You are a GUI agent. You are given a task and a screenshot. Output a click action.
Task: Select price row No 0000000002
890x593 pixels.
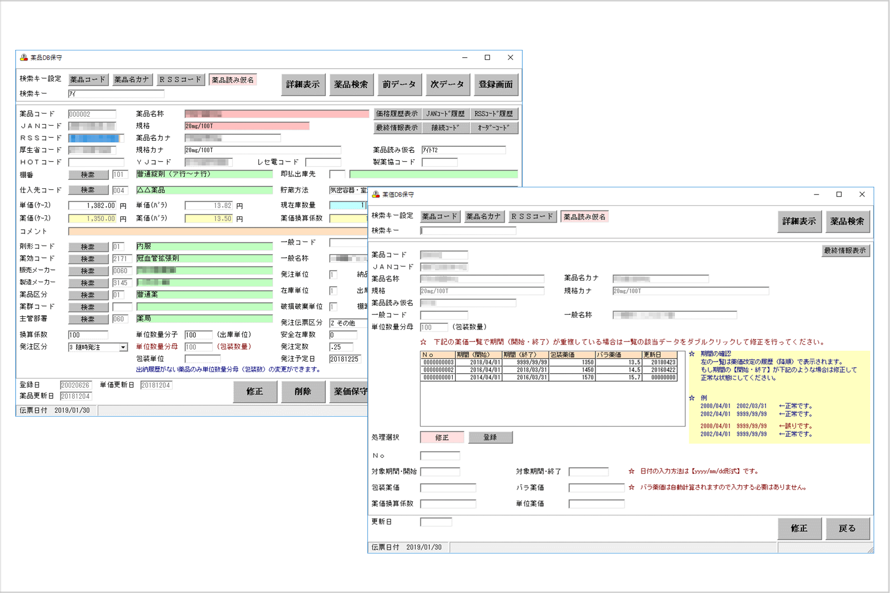pyautogui.click(x=549, y=370)
